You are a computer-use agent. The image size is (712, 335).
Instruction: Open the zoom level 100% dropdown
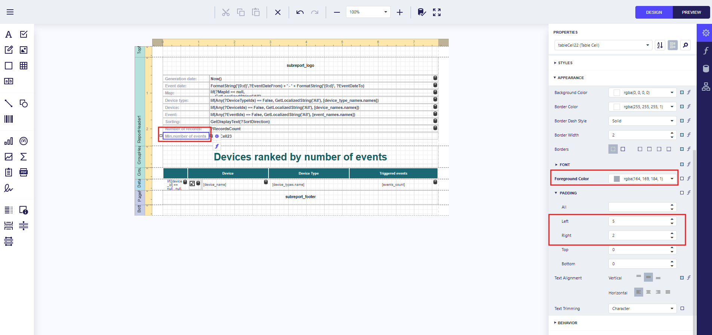click(385, 12)
